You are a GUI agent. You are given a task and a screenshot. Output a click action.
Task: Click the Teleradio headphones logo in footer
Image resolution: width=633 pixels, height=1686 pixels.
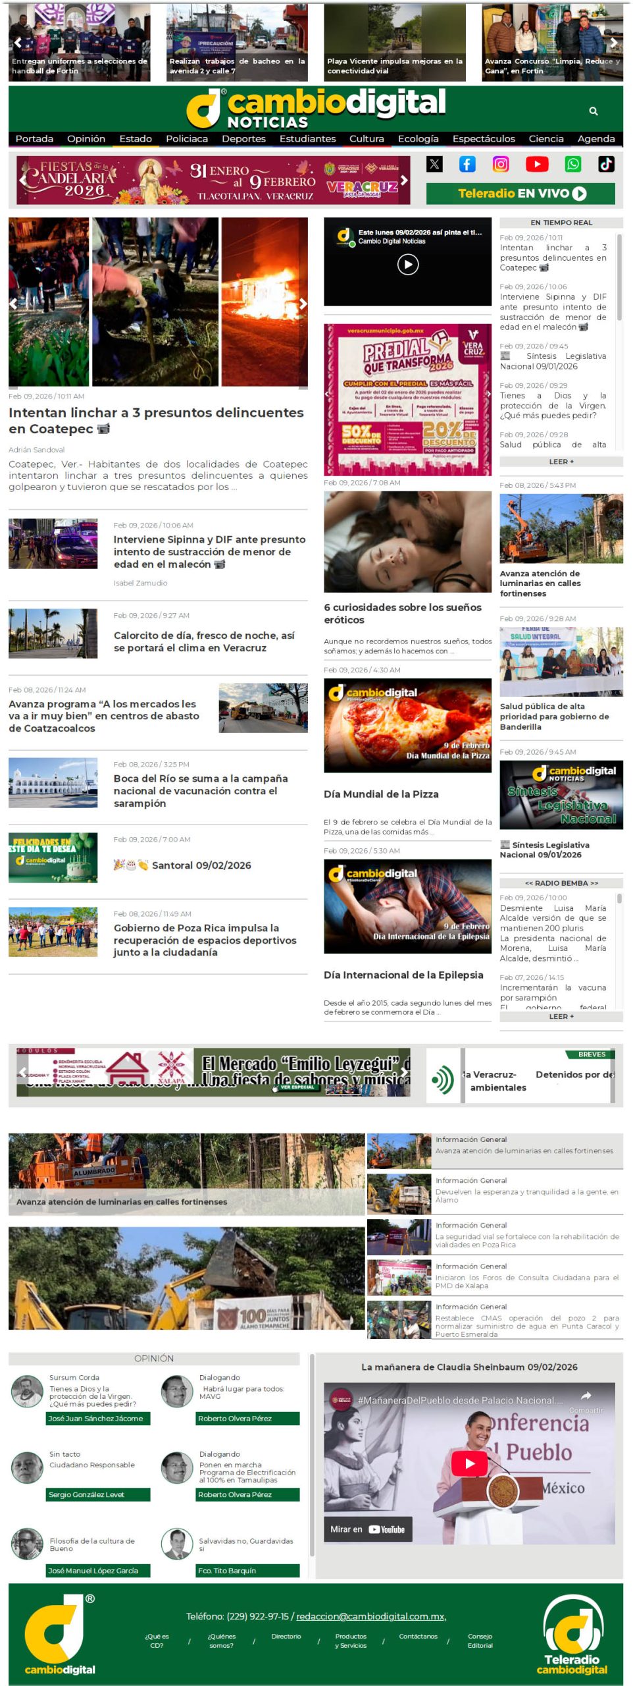click(x=572, y=1634)
